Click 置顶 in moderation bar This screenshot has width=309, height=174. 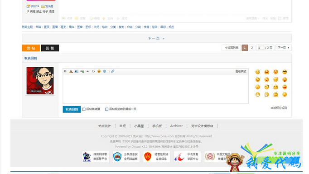(x=47, y=27)
